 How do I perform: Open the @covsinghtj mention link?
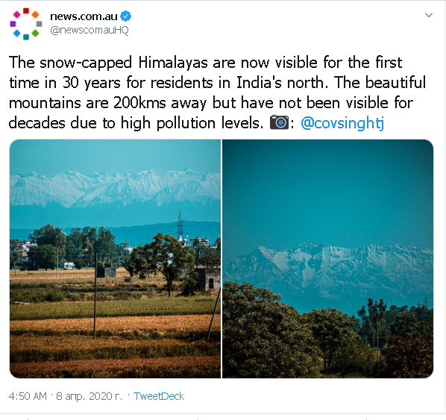(x=342, y=123)
